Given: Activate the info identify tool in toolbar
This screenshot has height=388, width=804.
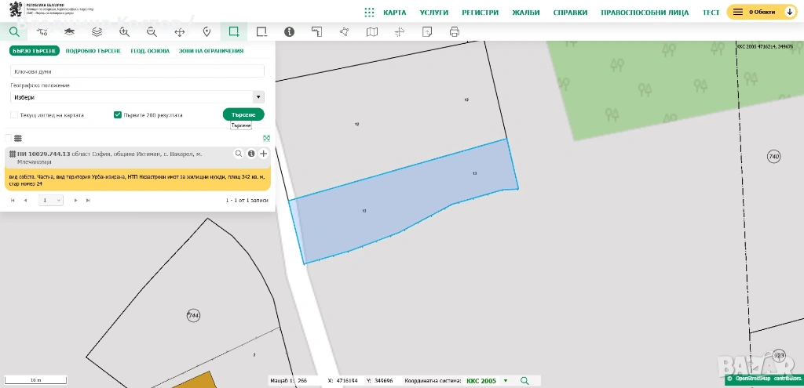Looking at the screenshot, I should click(x=289, y=32).
